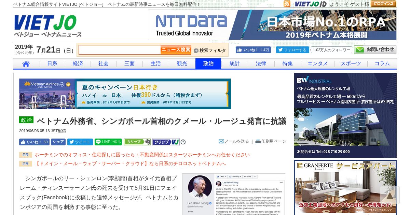Click the back-to-top arrow button
Image resolution: width=410 pixels, height=215 pixels.
(x=390, y=195)
